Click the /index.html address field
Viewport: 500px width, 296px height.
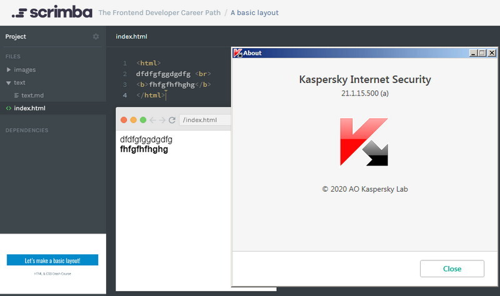click(x=205, y=120)
